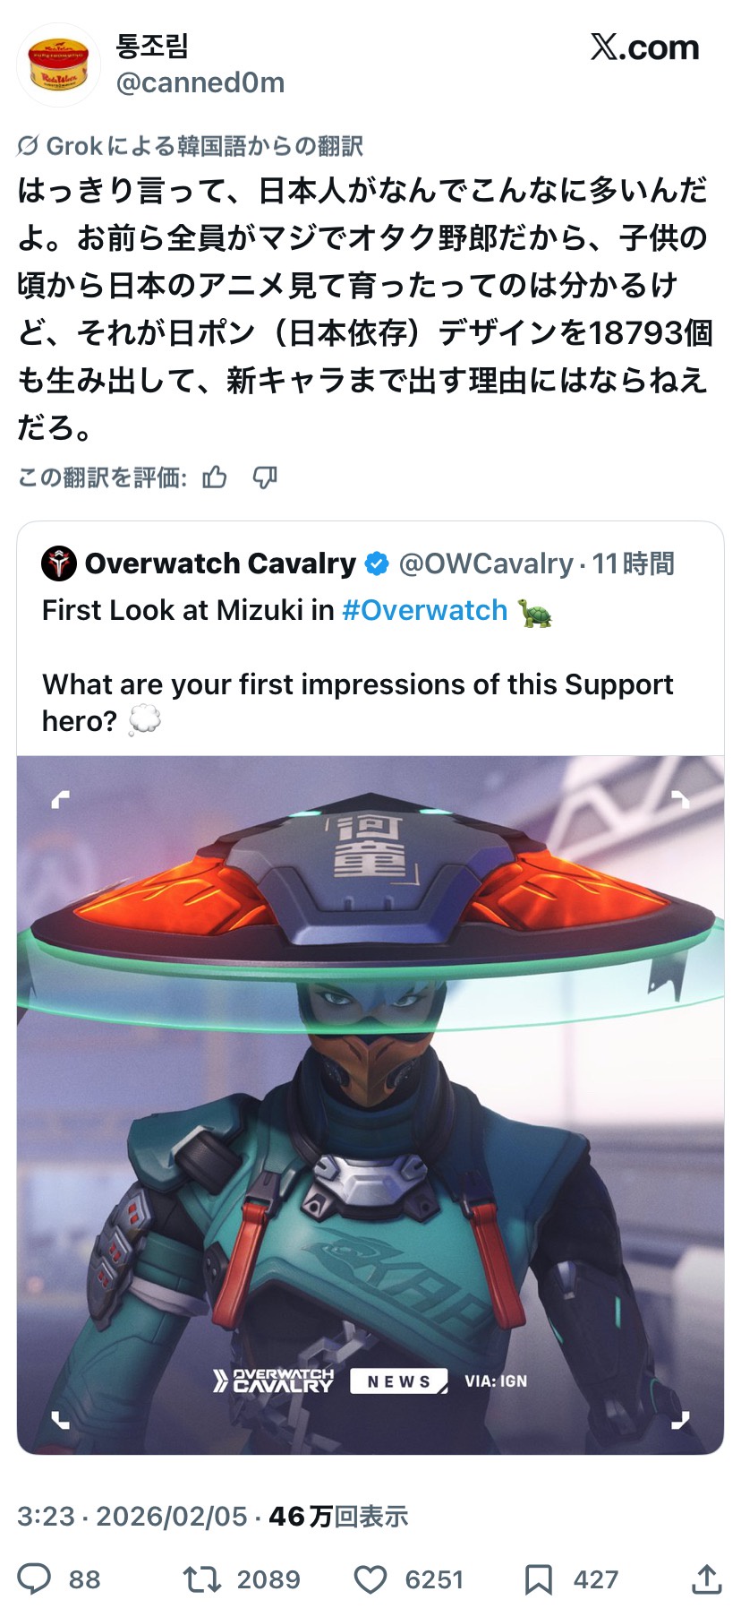
Task: Open the canned food profile avatar
Action: point(58,65)
